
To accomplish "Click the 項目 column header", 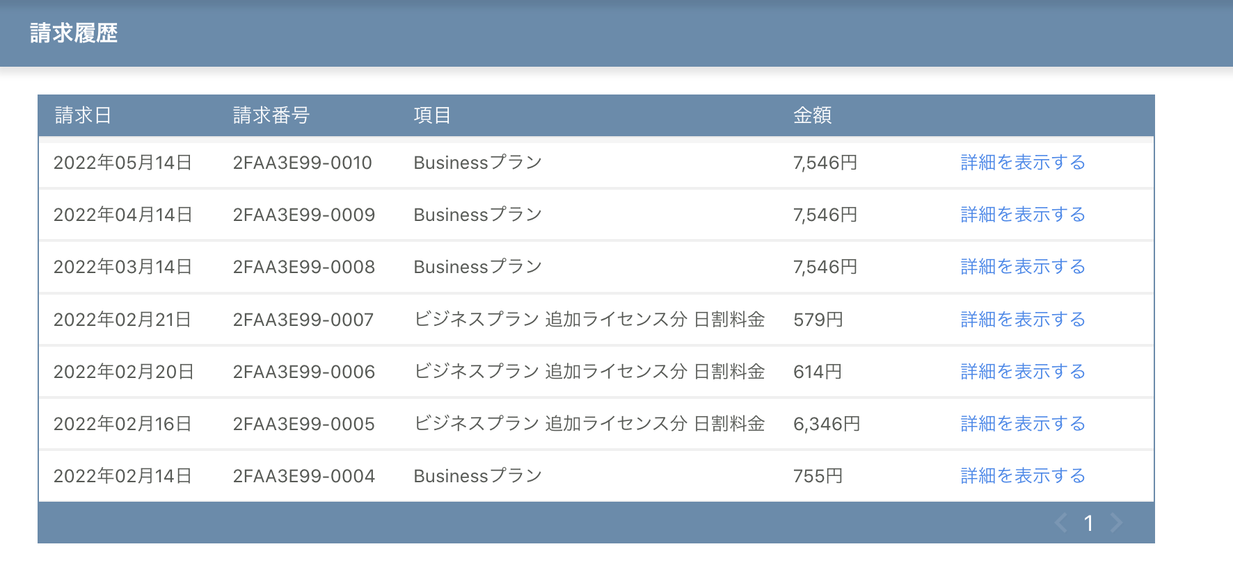I will click(x=432, y=115).
